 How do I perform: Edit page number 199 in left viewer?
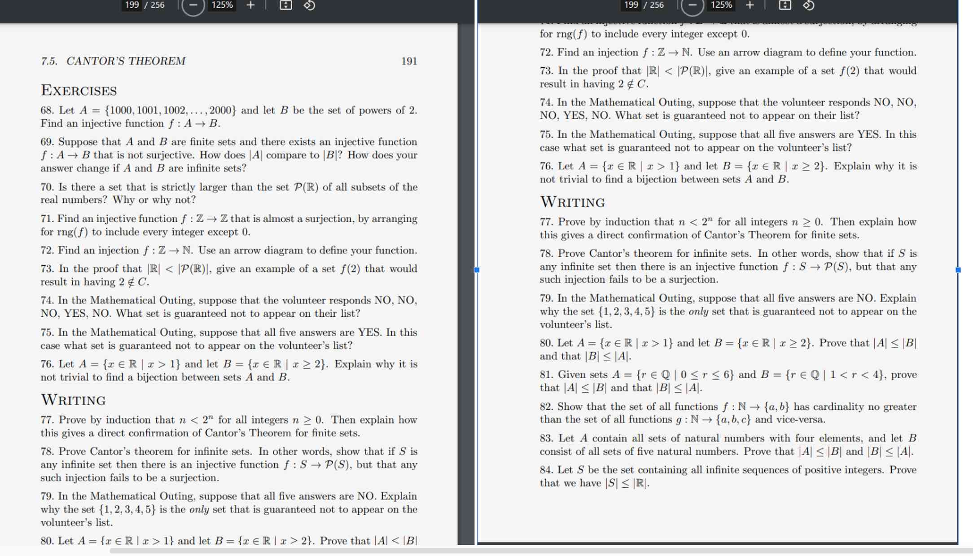(131, 5)
